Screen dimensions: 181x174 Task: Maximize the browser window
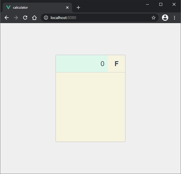161,4
